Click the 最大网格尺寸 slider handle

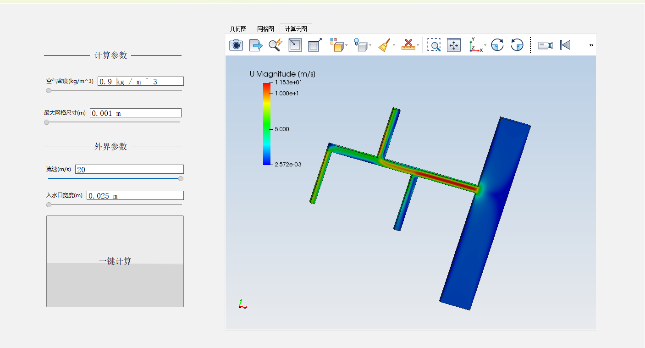pyautogui.click(x=46, y=122)
